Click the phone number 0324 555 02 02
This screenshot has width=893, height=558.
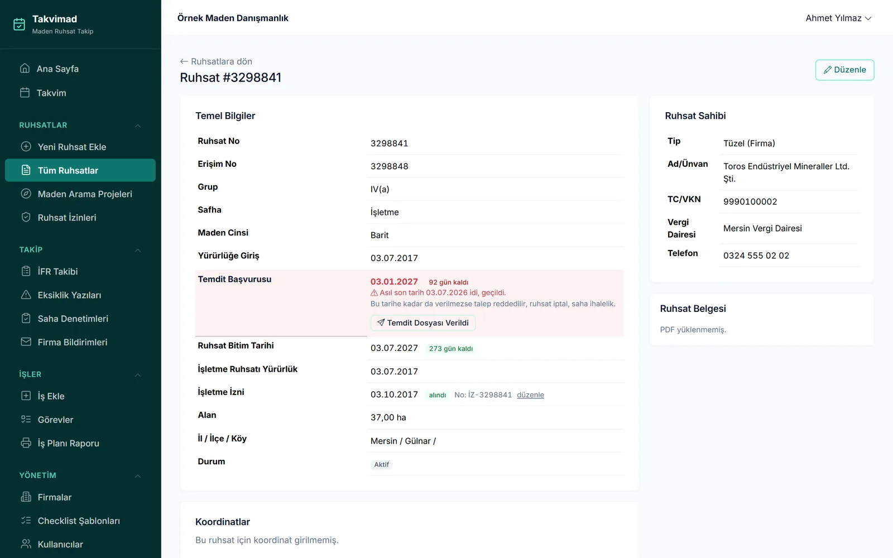pyautogui.click(x=756, y=256)
